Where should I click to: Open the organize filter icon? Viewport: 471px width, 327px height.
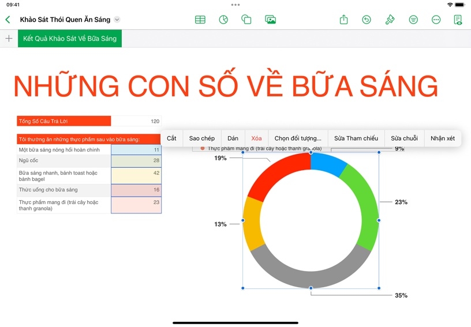click(413, 20)
